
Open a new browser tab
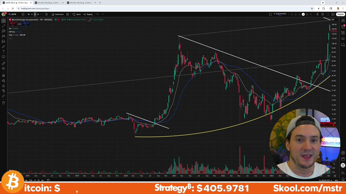(100, 3)
